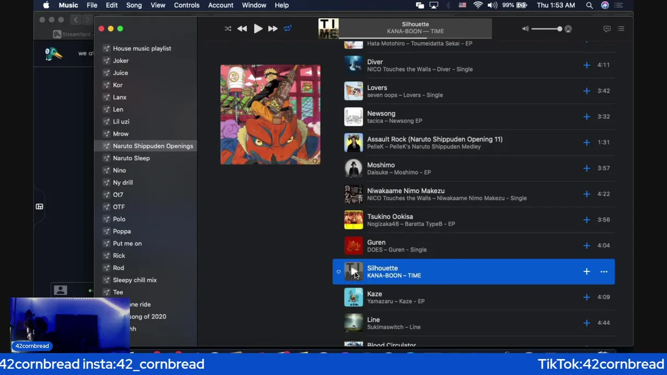This screenshot has height=375, width=667.
Task: Skip to next track with fast-forward button
Action: point(273,29)
